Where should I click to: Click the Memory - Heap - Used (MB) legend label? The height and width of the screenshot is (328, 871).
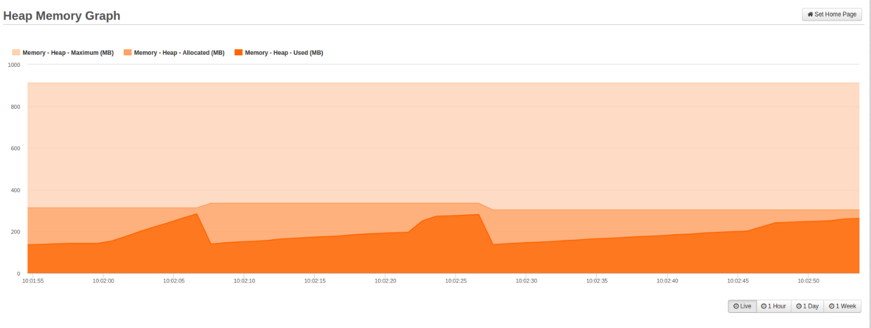[284, 53]
